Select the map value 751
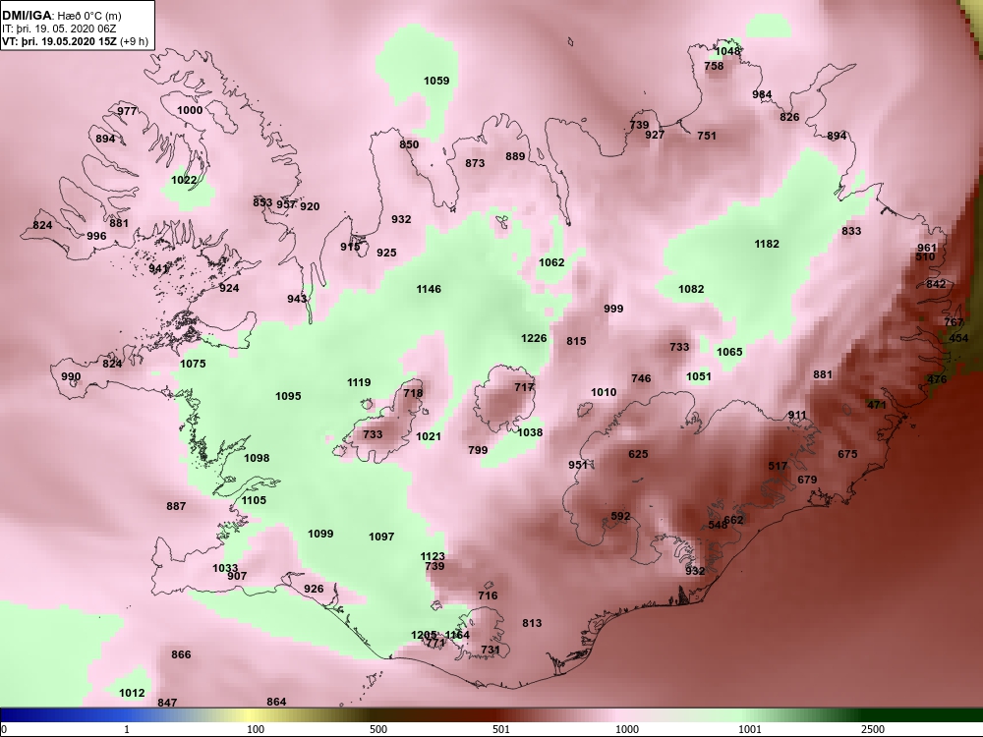 (x=707, y=135)
